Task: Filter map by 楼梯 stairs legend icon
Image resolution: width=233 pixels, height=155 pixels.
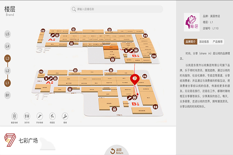Action: [65, 116]
